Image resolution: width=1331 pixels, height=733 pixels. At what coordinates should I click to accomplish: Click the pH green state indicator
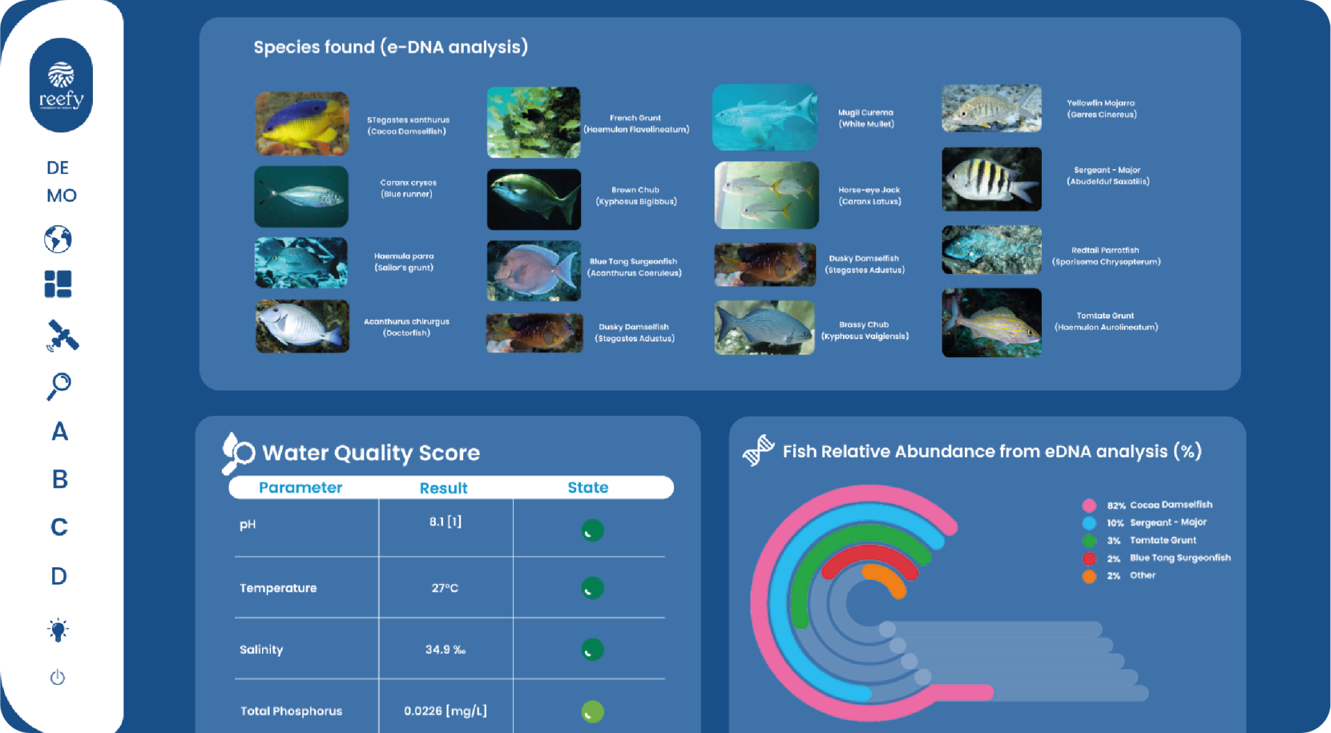pos(593,531)
